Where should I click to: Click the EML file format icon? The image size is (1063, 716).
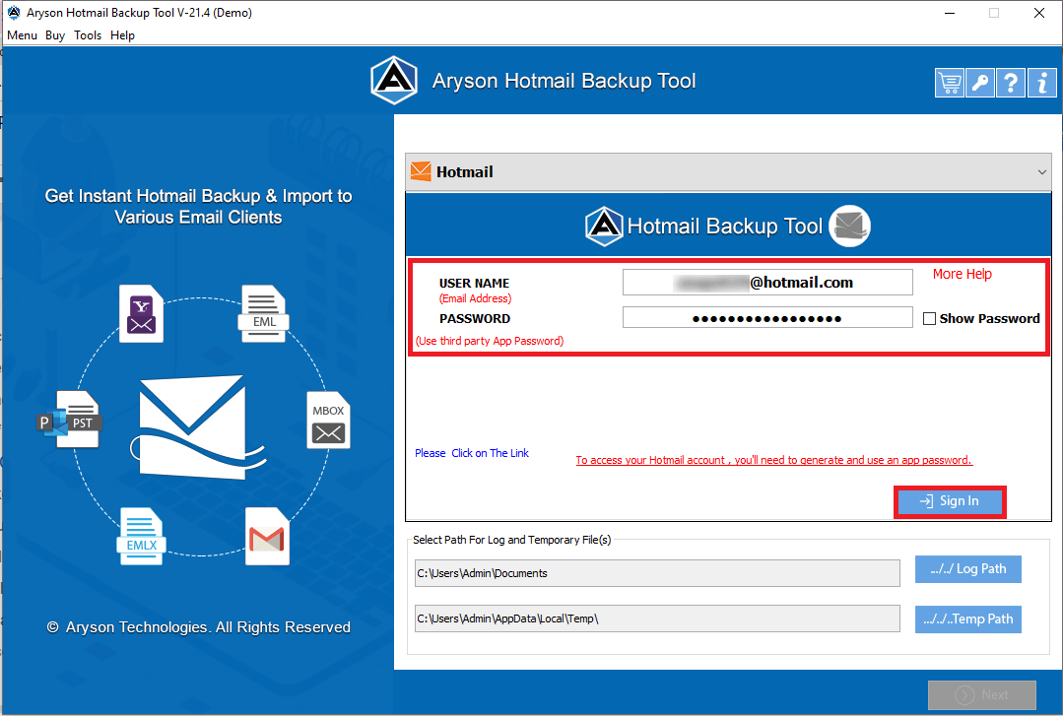[264, 313]
